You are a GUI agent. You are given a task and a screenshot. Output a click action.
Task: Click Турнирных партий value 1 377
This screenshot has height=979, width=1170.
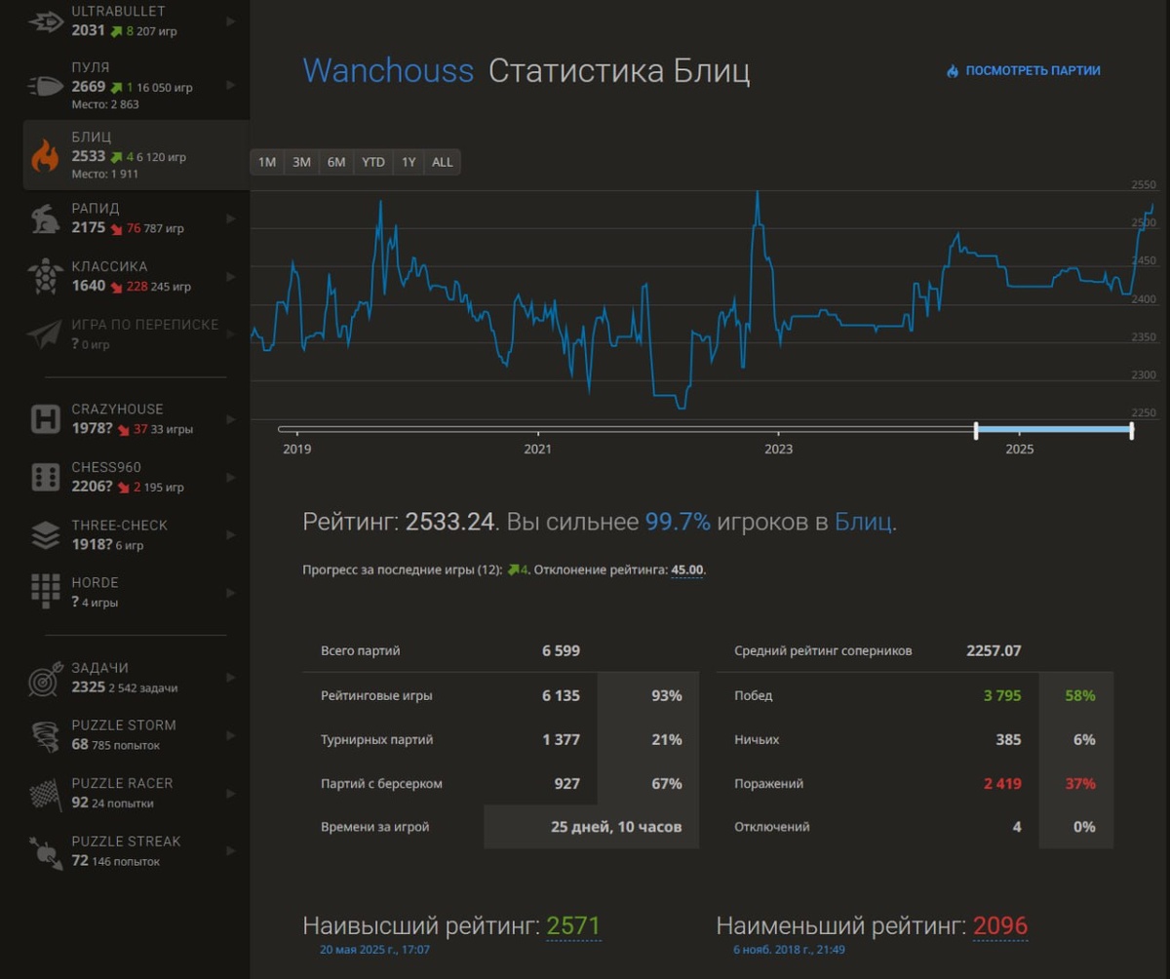pyautogui.click(x=561, y=740)
